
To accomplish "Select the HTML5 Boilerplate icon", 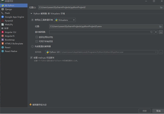I will point(2,44).
